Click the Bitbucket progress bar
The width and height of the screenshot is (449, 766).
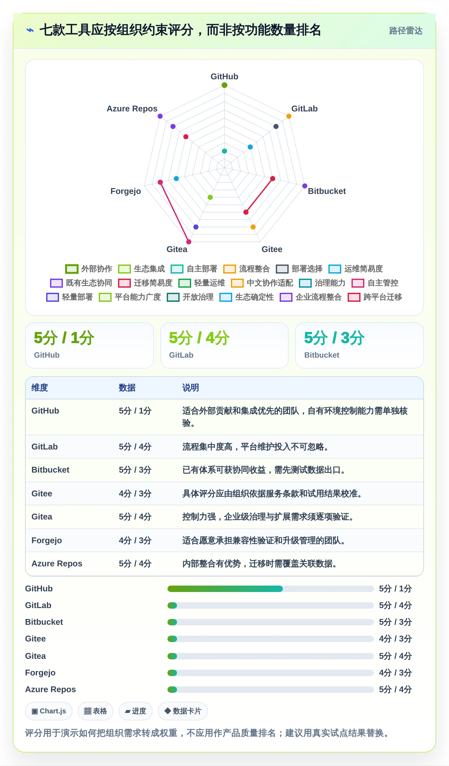[271, 622]
